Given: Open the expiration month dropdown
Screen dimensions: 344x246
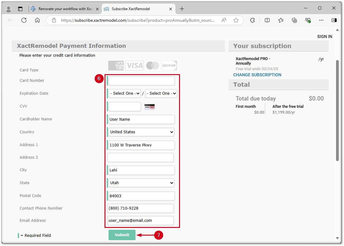Looking at the screenshot, I should point(124,93).
